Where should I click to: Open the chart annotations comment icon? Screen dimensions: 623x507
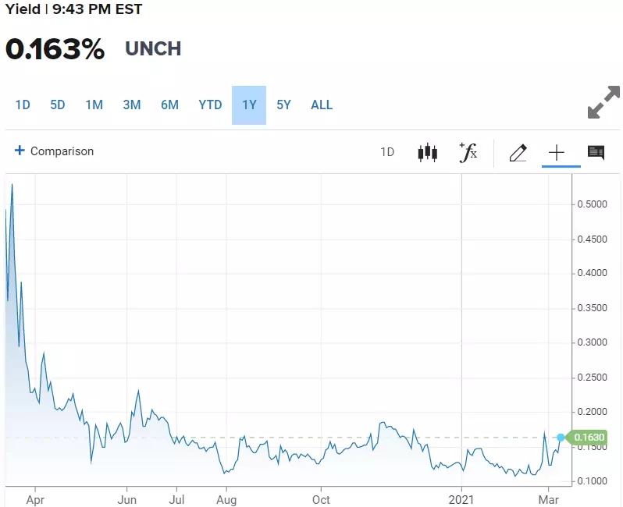(x=596, y=152)
